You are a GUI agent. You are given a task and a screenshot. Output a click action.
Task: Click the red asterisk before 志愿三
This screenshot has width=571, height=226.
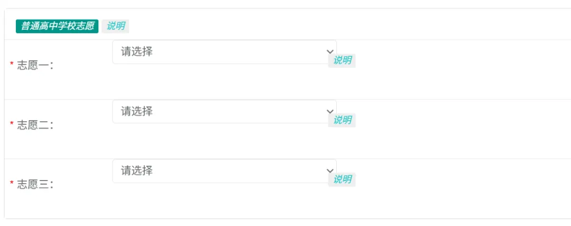click(x=12, y=183)
